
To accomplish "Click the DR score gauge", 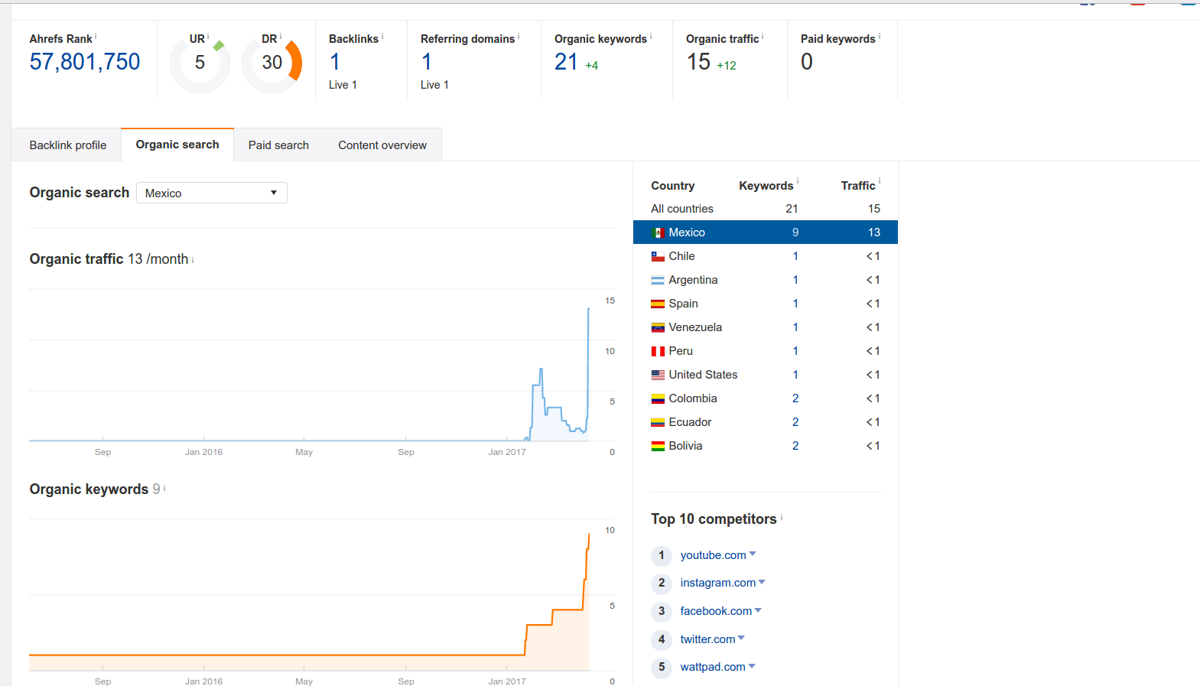I will point(272,63).
